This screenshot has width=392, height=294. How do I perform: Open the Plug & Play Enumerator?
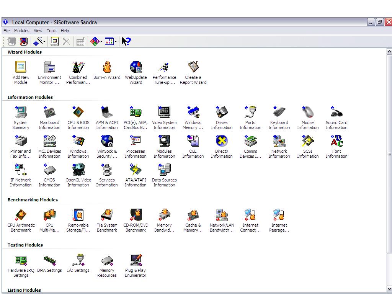click(x=136, y=266)
